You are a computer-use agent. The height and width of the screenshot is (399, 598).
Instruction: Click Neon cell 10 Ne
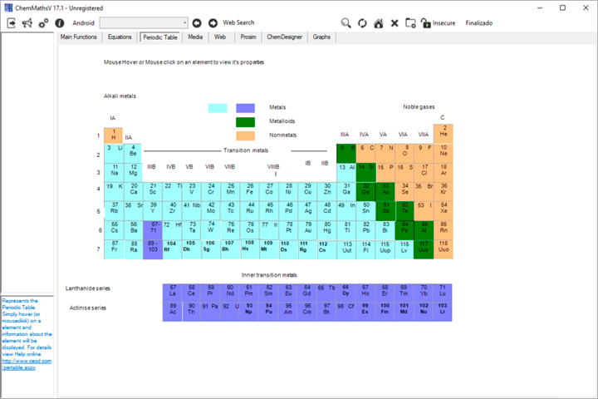(x=444, y=154)
